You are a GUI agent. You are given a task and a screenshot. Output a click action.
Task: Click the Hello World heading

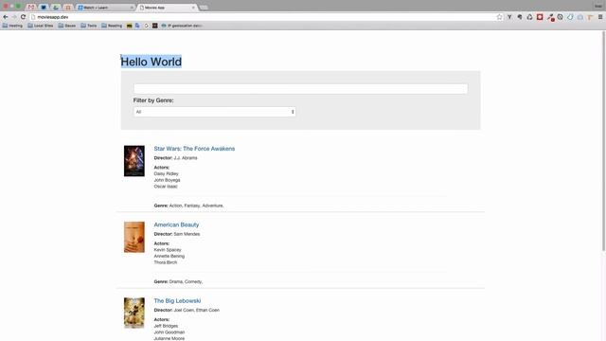[x=151, y=62]
